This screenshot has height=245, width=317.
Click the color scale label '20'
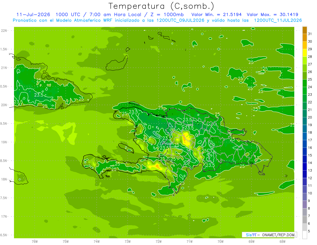click(x=310, y=117)
